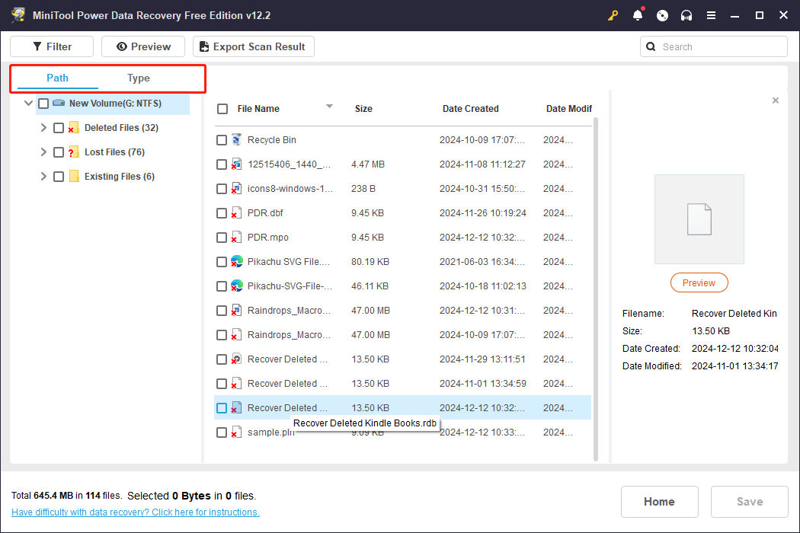Check the Existing Files (6) checkbox

[59, 177]
